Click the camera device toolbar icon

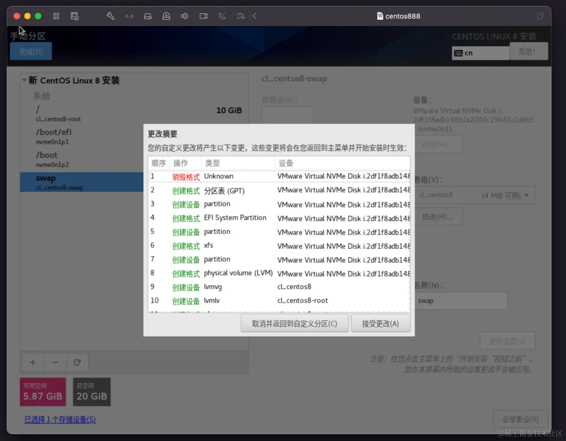pos(204,16)
